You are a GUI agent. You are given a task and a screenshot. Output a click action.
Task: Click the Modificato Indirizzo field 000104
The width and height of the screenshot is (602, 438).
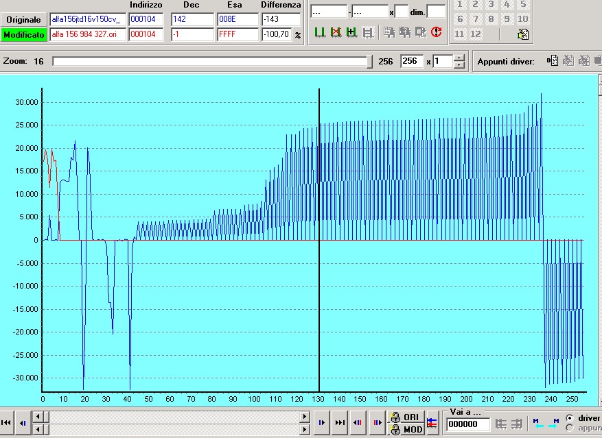coord(146,34)
